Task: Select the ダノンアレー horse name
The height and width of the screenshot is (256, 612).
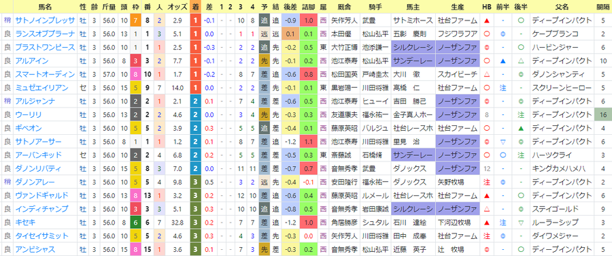Action: tap(35, 182)
